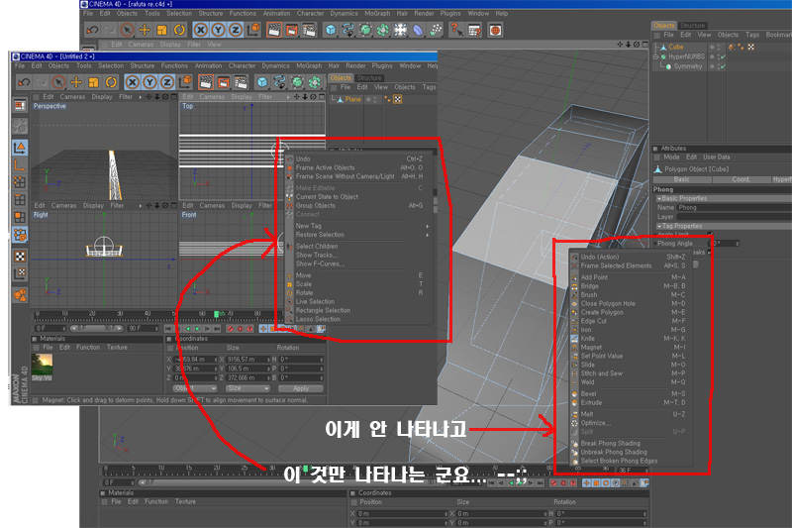792x528 pixels.
Task: Toggle Z axis lock in rafuta re.c4d toolbar
Action: pos(236,30)
